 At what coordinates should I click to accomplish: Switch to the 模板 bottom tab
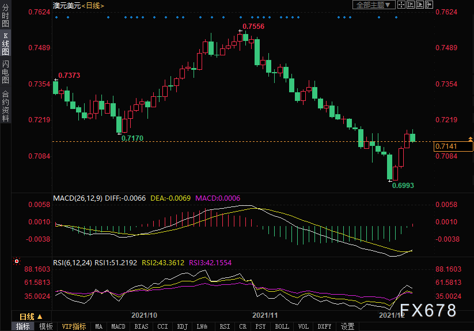(x=45, y=326)
